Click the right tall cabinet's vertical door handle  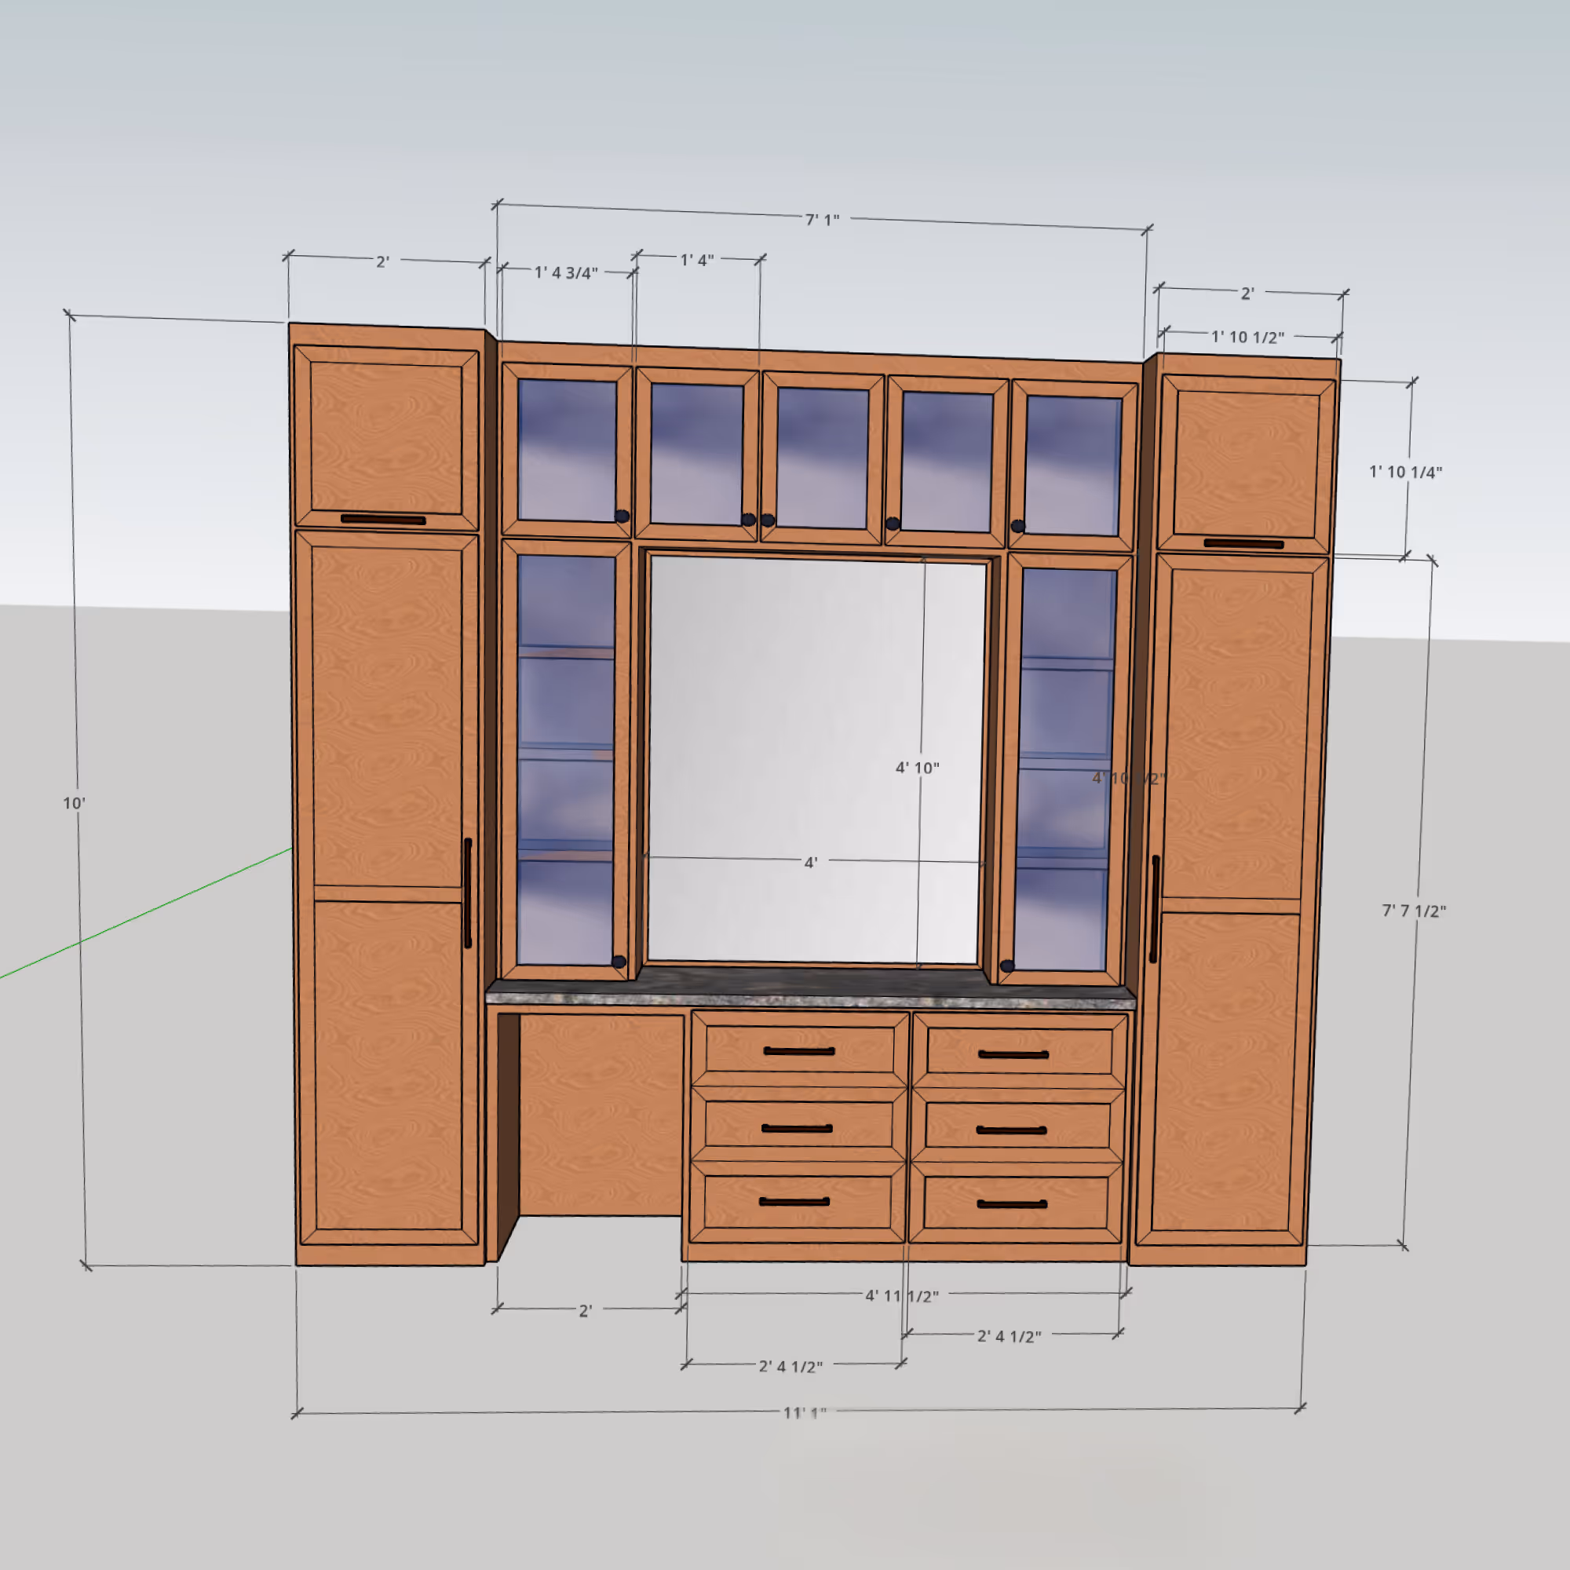pyautogui.click(x=1154, y=908)
